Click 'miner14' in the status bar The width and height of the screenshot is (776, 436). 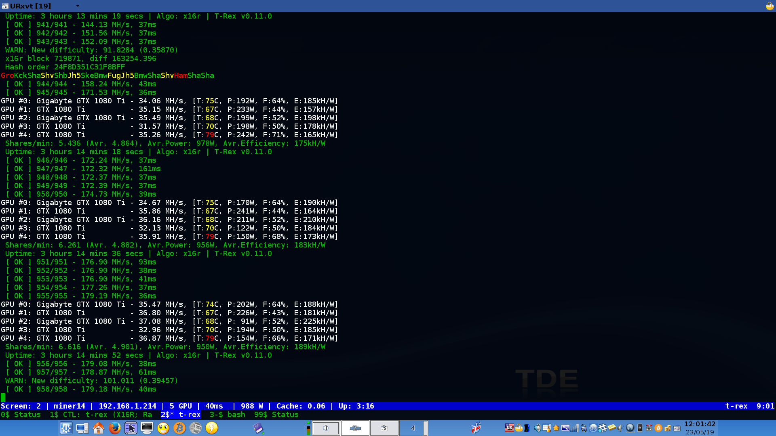pyautogui.click(x=70, y=406)
